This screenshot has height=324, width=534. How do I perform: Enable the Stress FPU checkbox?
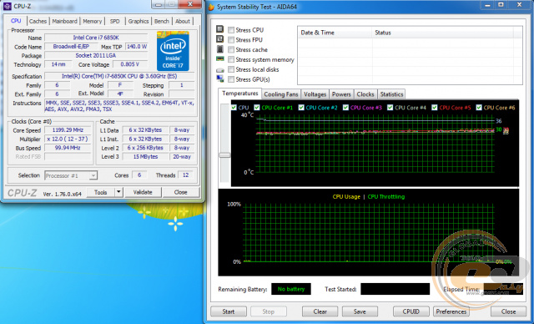pyautogui.click(x=231, y=40)
